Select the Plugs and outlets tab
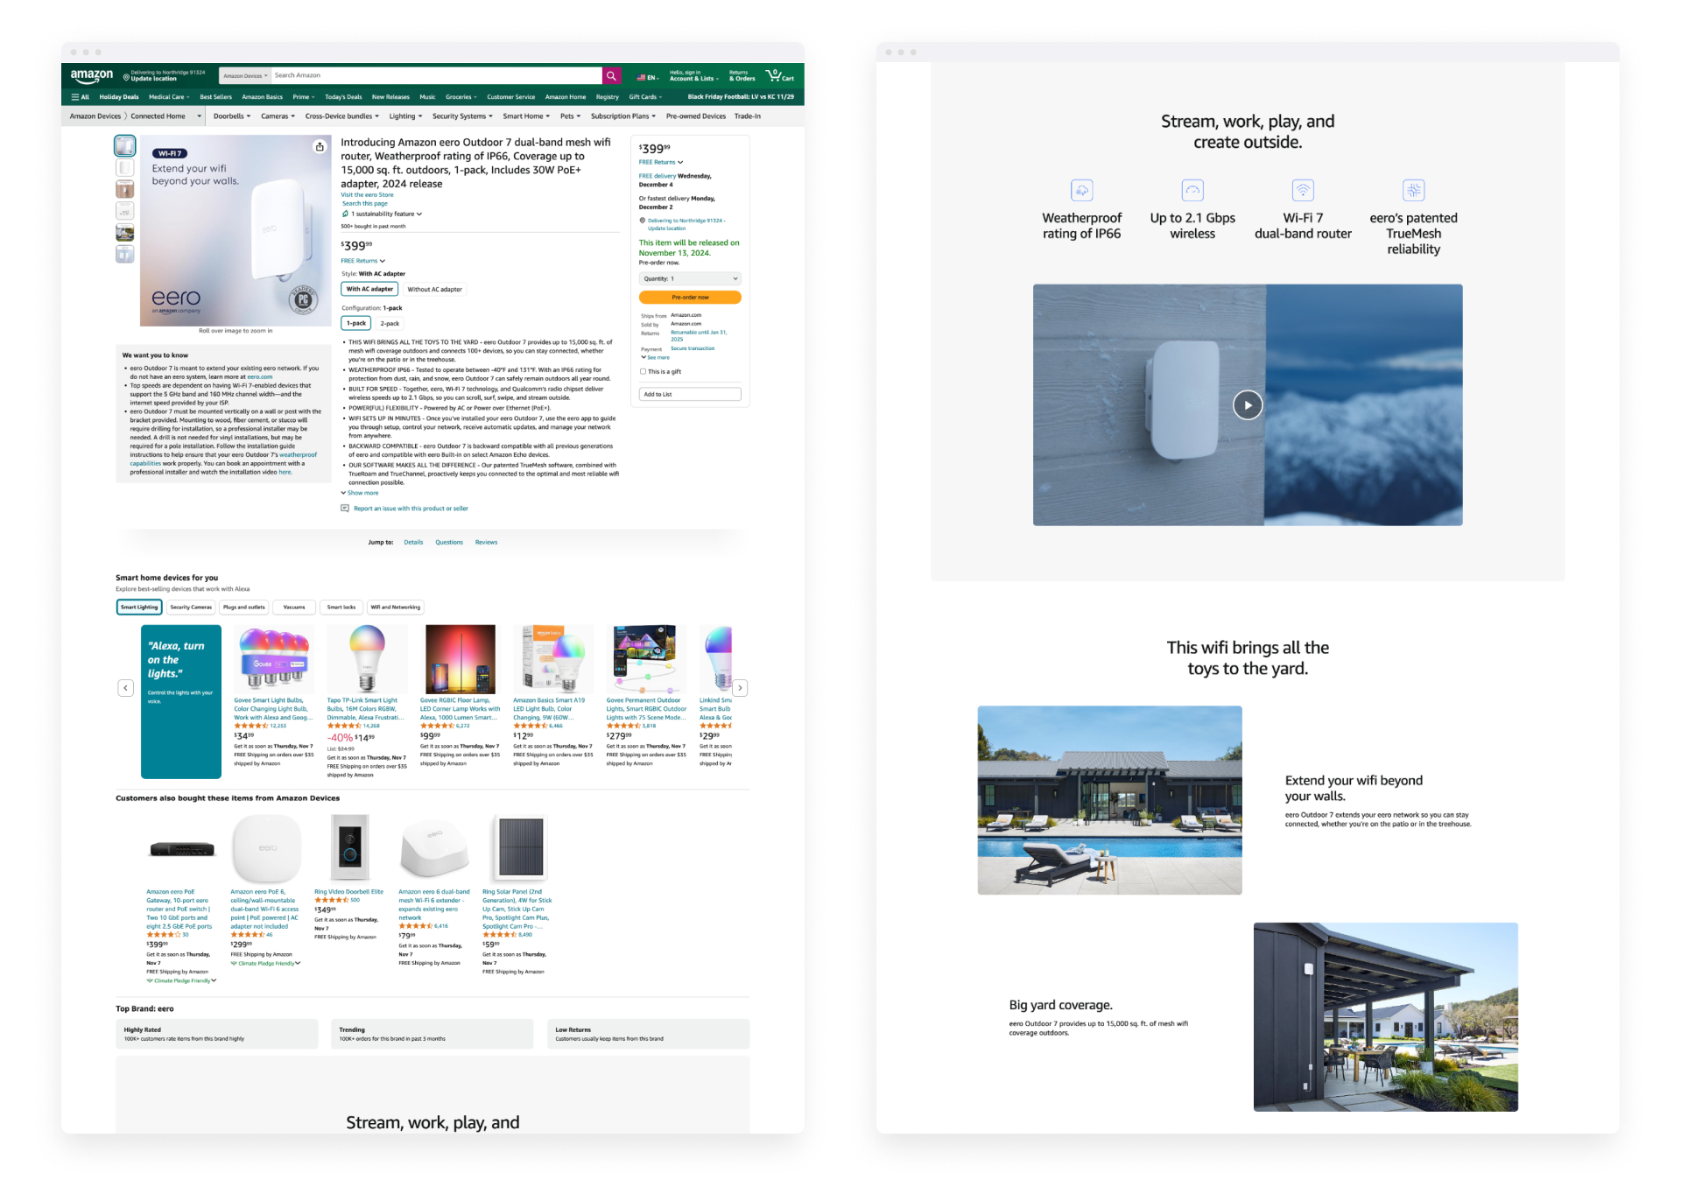This screenshot has width=1681, height=1194. point(243,608)
